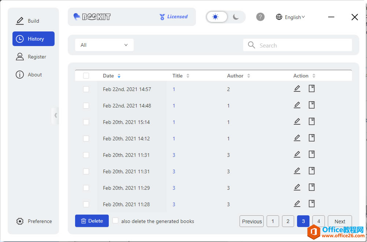Open Preference settings
367x242 pixels.
[x=34, y=221]
